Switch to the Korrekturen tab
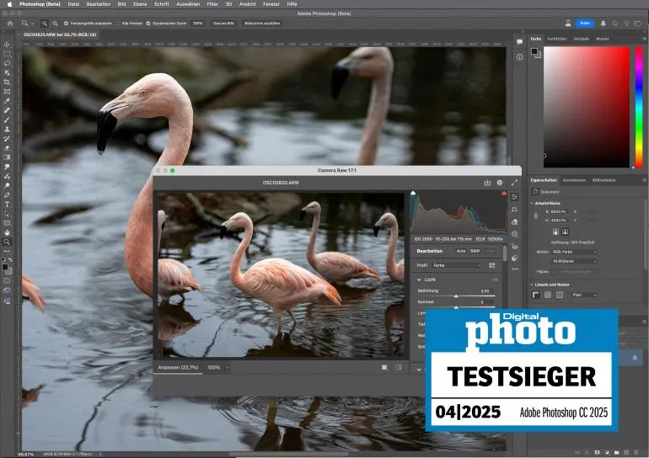Image resolution: width=649 pixels, height=458 pixels. (575, 180)
